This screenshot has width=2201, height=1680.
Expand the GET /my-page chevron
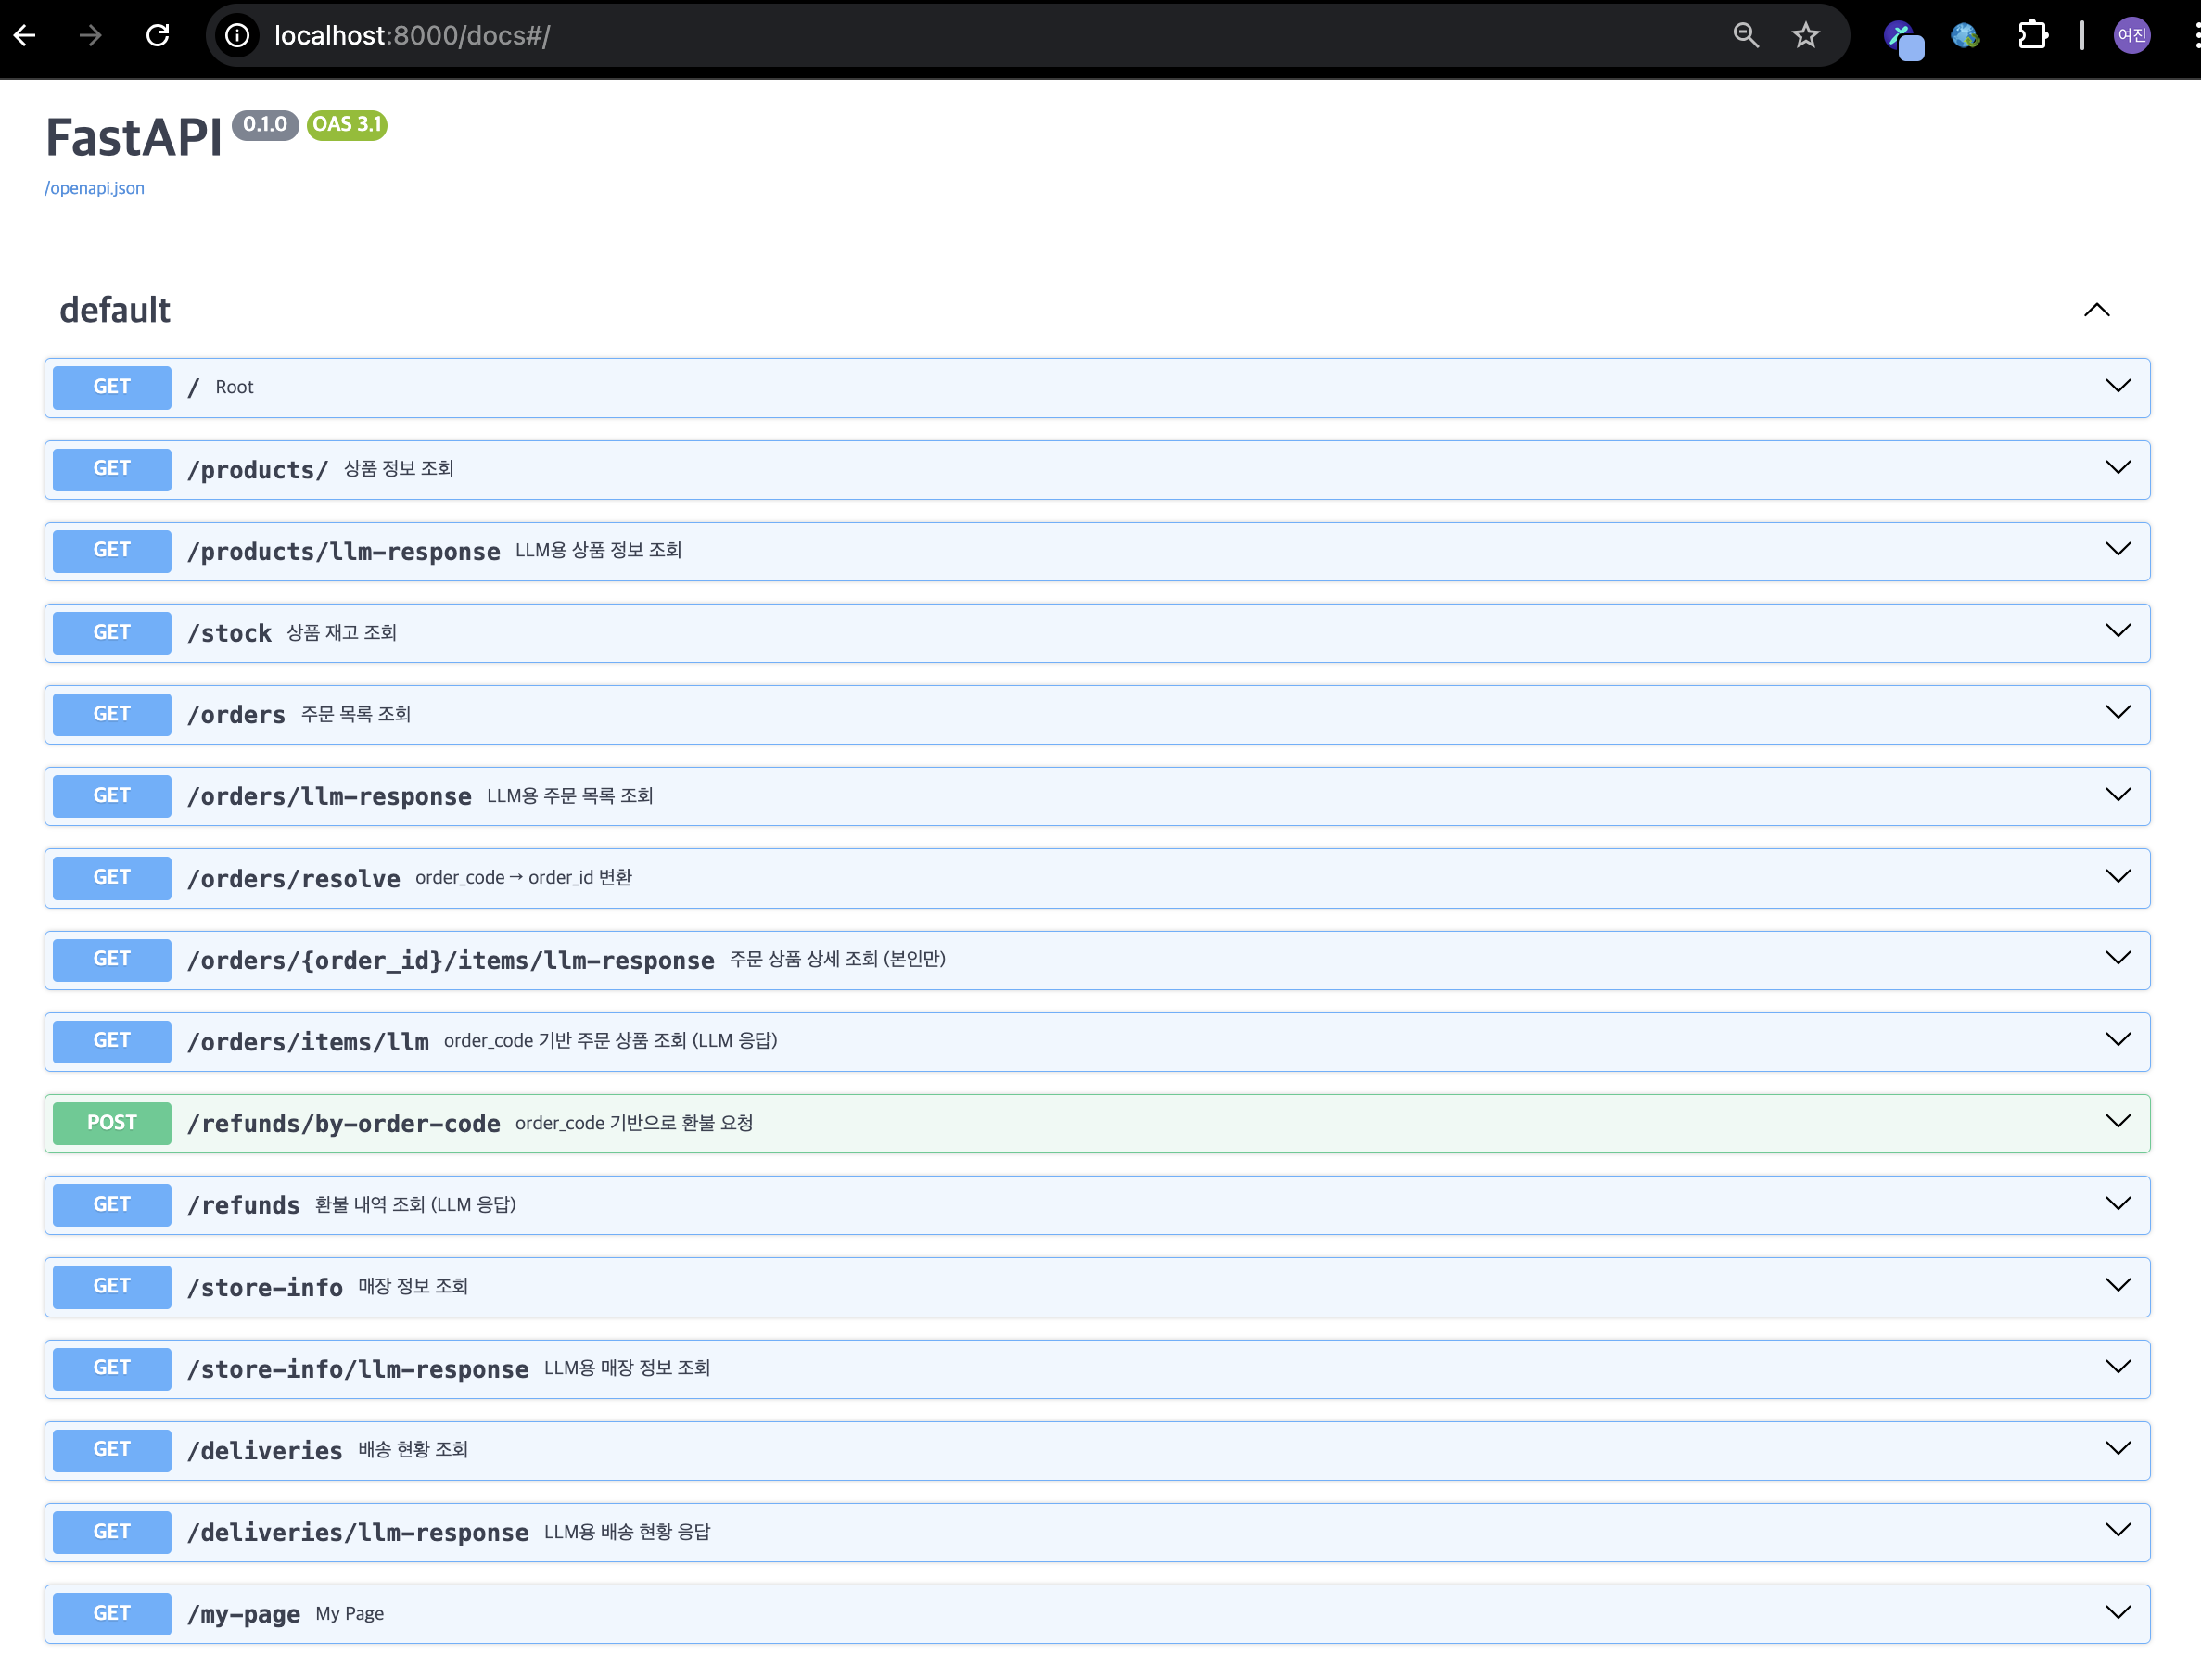(x=2117, y=1612)
